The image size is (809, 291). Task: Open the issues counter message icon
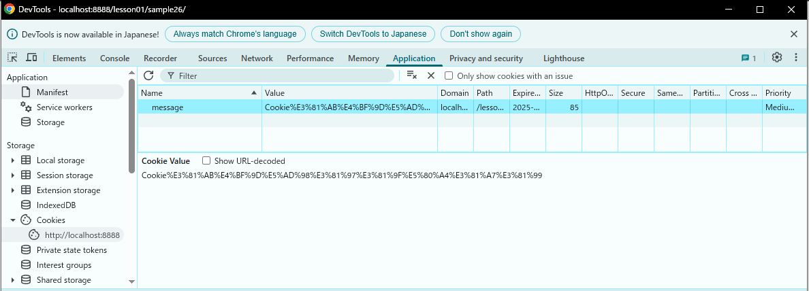click(748, 58)
